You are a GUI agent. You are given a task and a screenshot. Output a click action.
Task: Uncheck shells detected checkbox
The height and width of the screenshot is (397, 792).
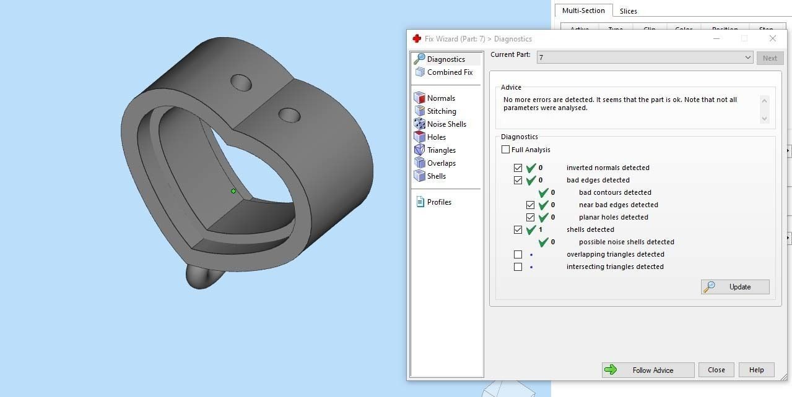tap(518, 229)
